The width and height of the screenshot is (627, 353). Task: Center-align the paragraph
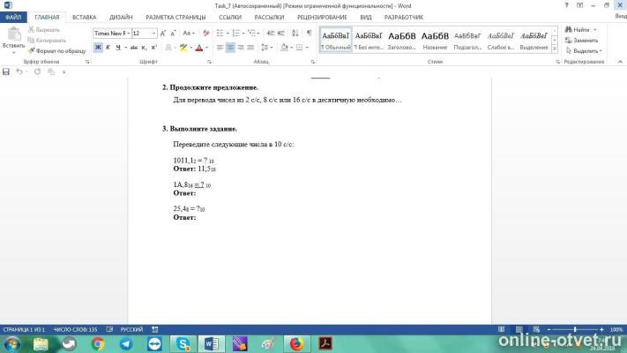[230, 48]
